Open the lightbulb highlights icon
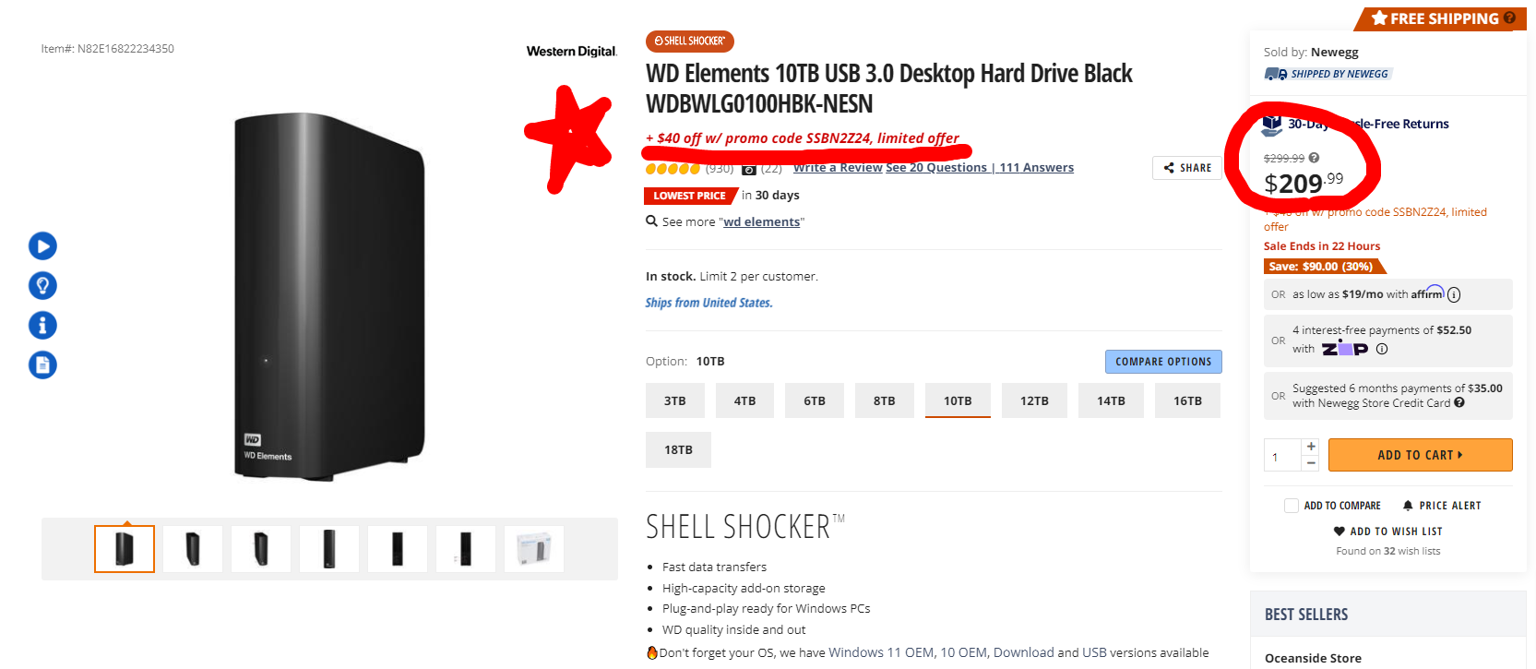 (x=42, y=286)
